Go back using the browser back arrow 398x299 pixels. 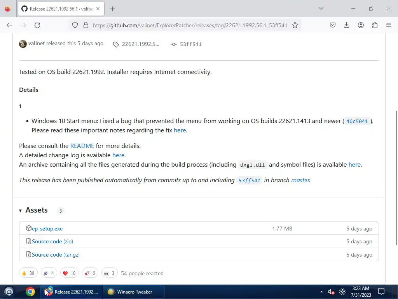tap(9, 25)
